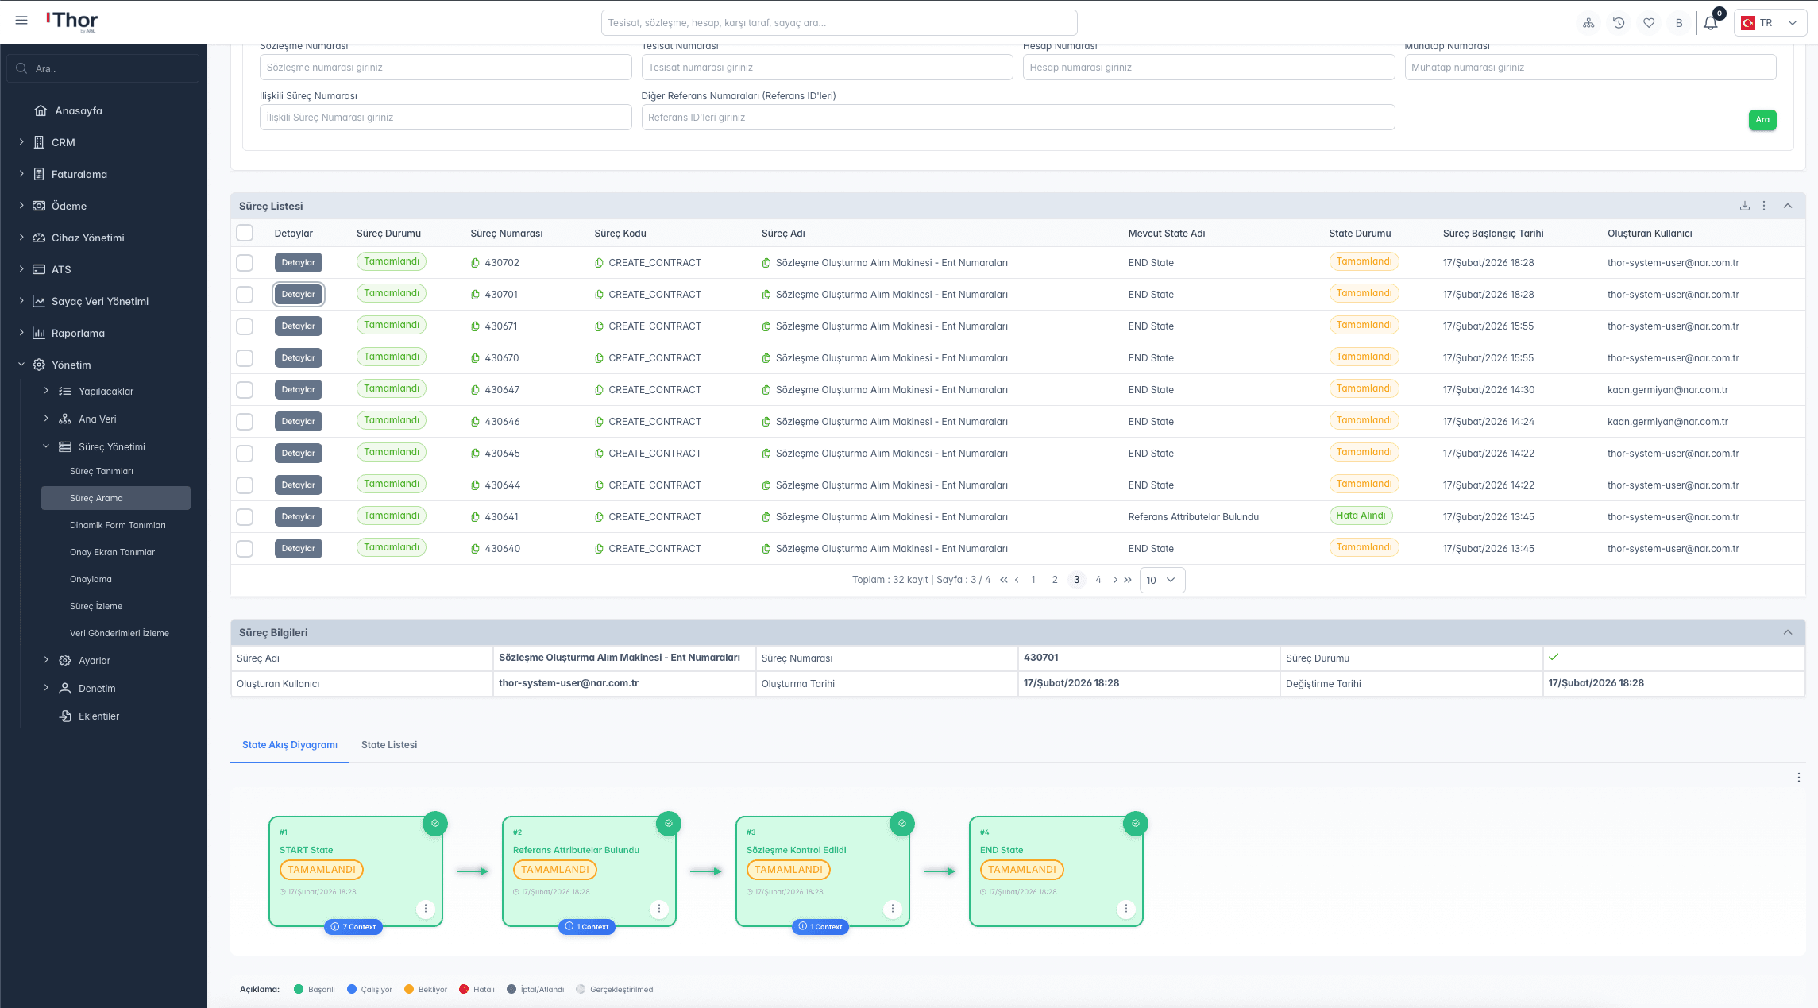The height and width of the screenshot is (1008, 1818).
Task: Check the row checkbox for process 430702
Action: (x=245, y=263)
